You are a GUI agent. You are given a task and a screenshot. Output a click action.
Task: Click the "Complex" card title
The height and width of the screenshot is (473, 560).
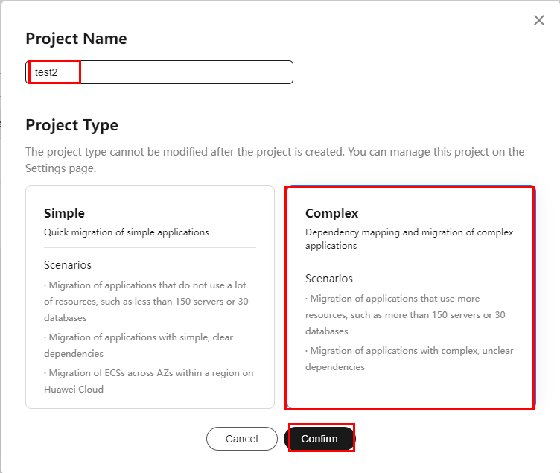331,213
